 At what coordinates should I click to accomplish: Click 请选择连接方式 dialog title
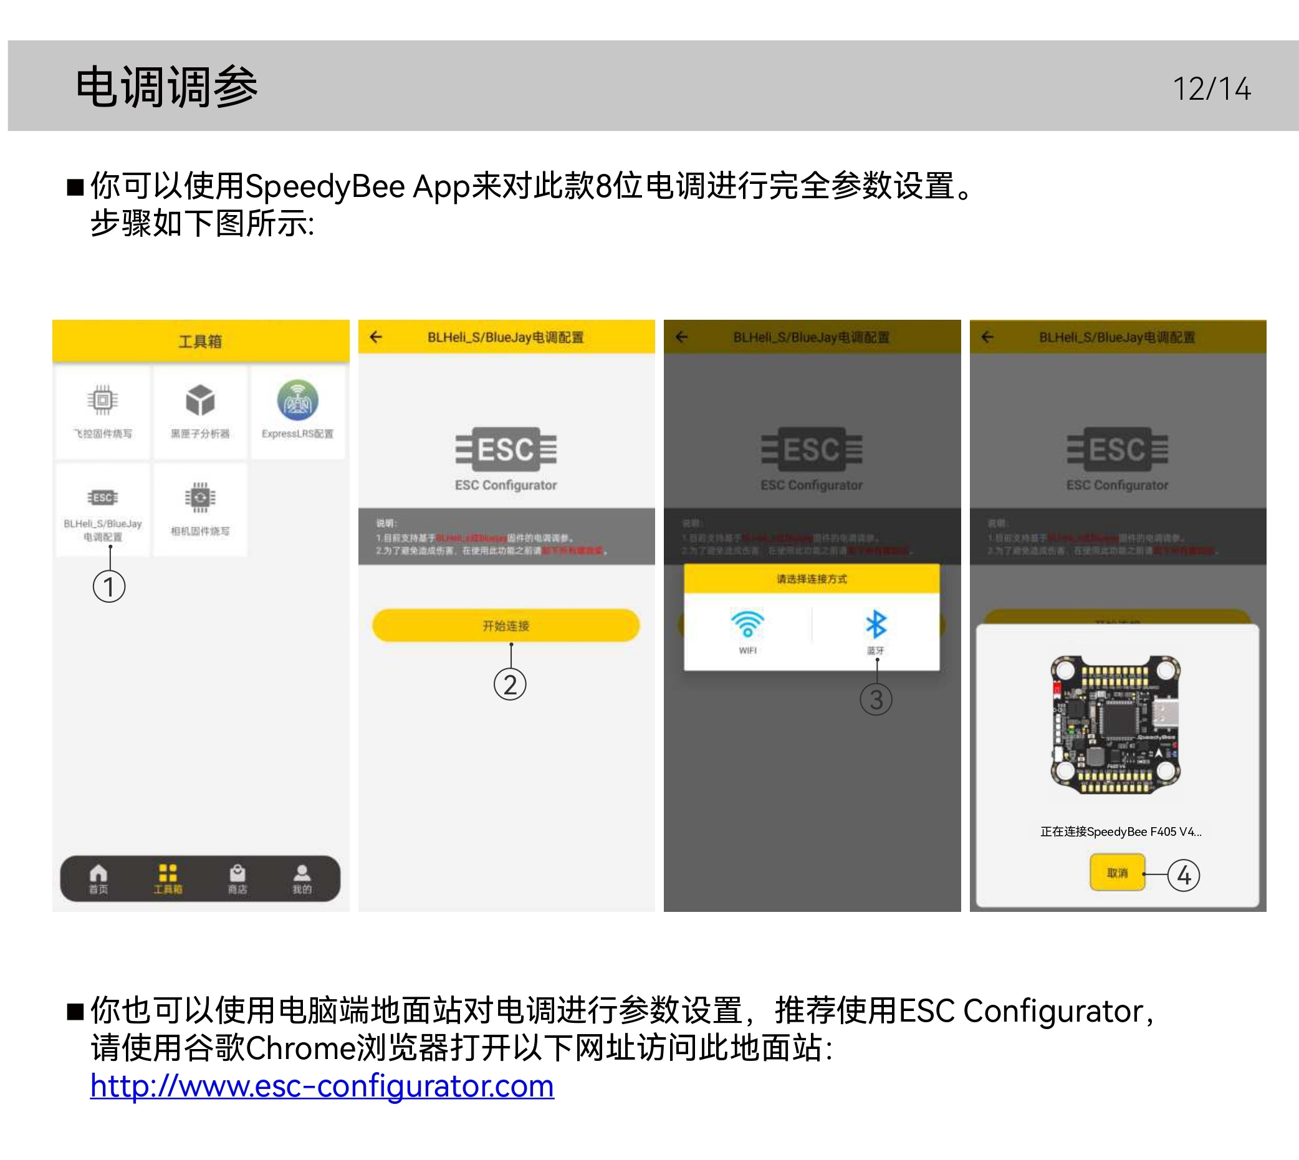click(x=812, y=578)
